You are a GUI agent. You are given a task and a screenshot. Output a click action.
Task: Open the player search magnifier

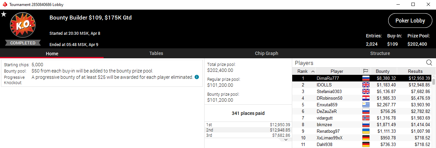click(x=429, y=63)
